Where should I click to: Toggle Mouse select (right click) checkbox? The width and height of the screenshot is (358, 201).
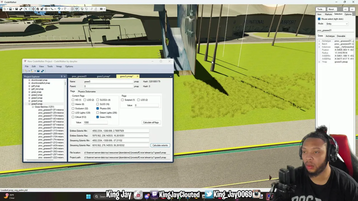(319, 19)
